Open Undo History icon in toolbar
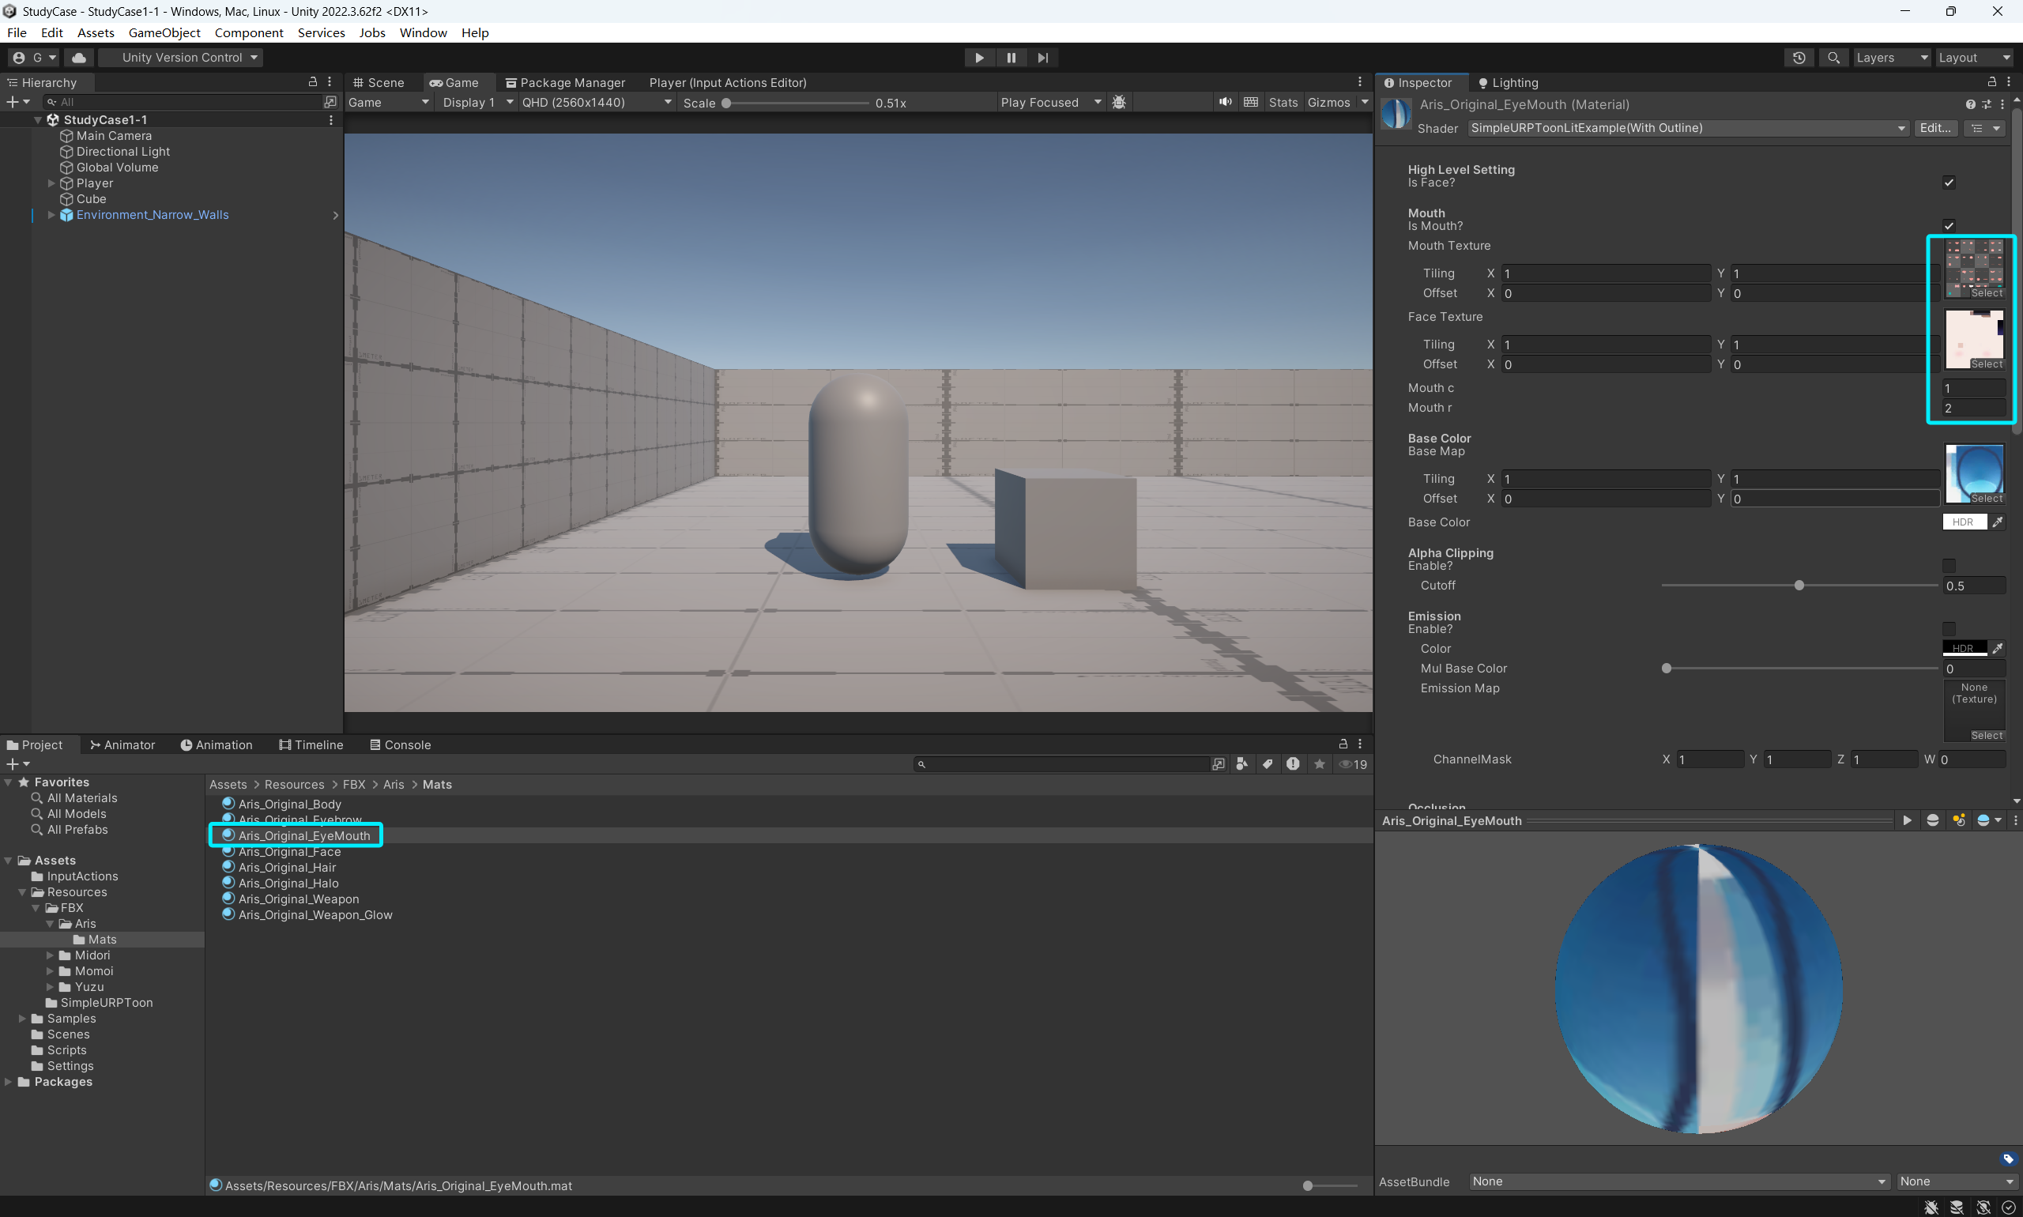The image size is (2023, 1217). point(1799,58)
